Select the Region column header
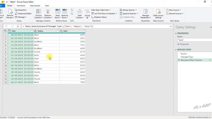 [x=46, y=31]
